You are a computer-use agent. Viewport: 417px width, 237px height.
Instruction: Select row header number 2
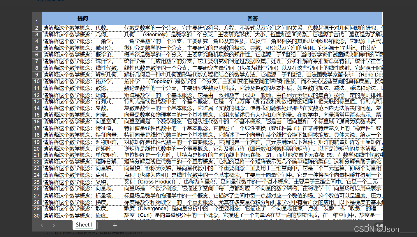[x=37, y=28]
